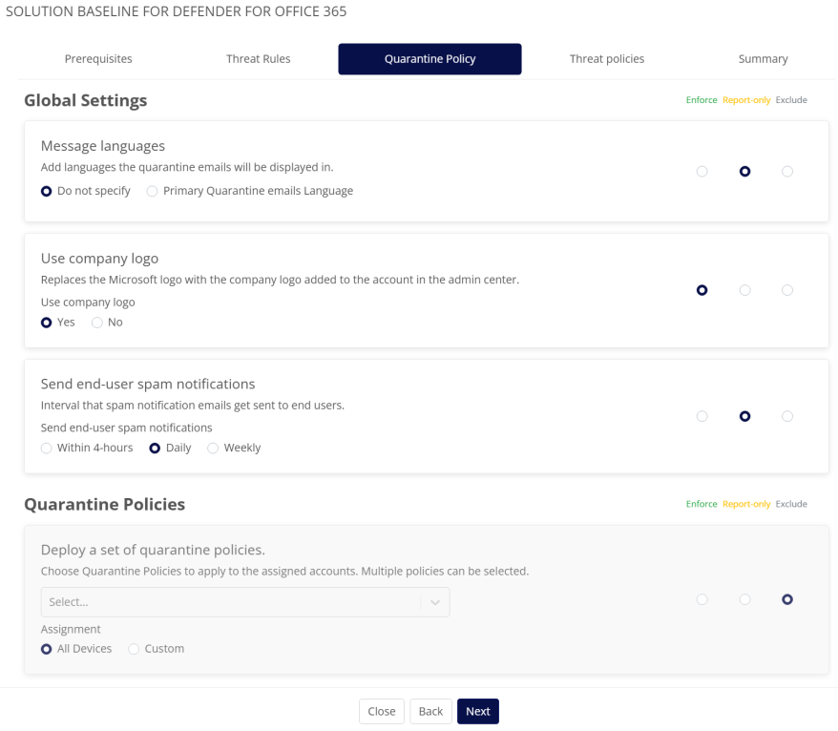The width and height of the screenshot is (838, 731).
Task: Go to the Threat policies tab
Action: tap(606, 59)
